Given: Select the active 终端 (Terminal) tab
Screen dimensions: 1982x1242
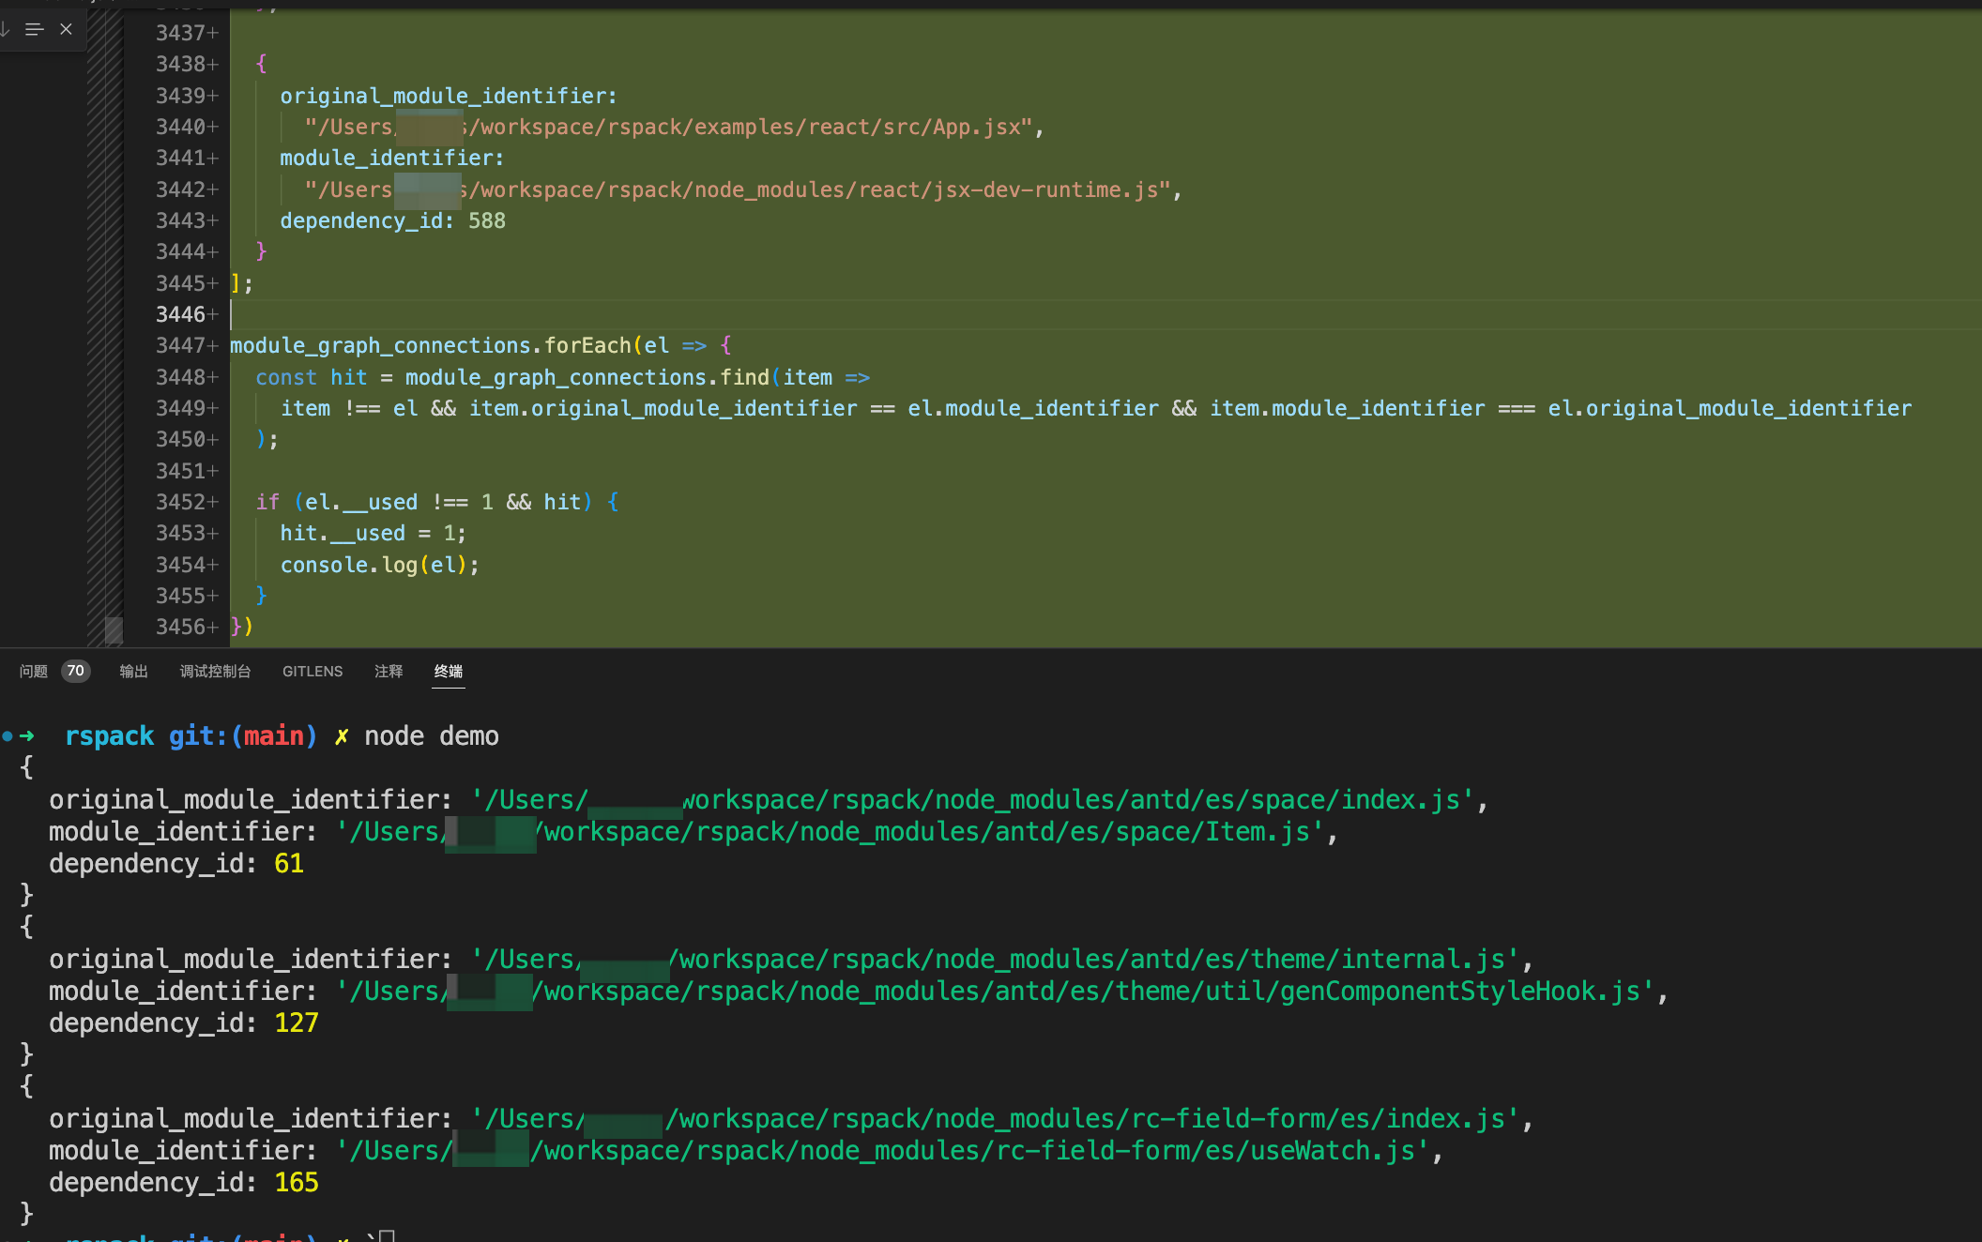Looking at the screenshot, I should [448, 671].
